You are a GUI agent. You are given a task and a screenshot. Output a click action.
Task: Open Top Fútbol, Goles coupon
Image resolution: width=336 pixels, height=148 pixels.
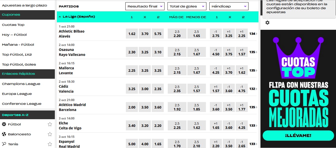[19, 64]
